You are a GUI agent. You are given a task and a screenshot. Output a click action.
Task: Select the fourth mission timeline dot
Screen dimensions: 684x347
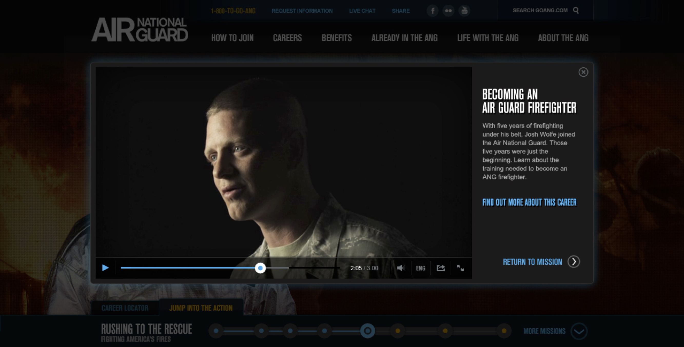tap(325, 331)
